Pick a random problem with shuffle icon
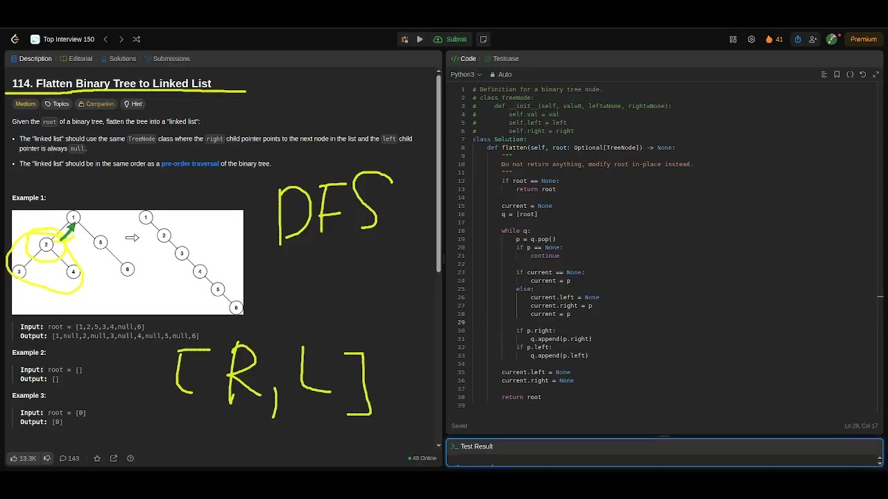 pos(136,40)
